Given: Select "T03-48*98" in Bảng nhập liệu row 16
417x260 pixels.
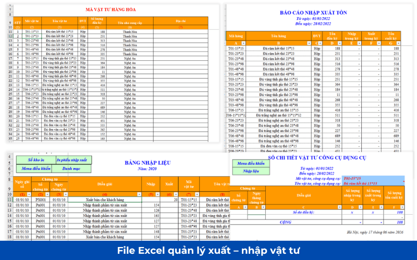Looking at the screenshot, I should point(189,226).
